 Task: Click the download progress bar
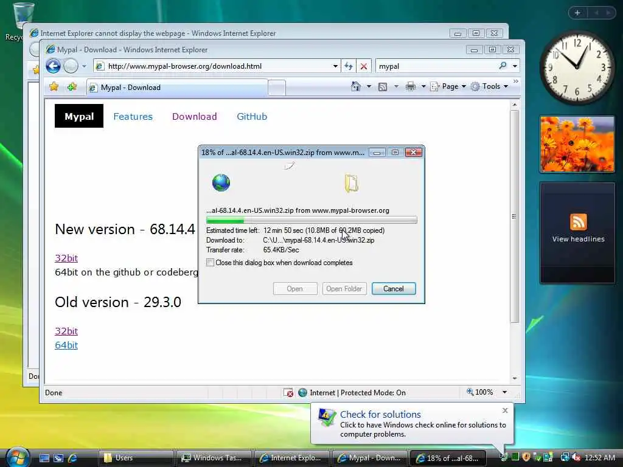tap(311, 220)
